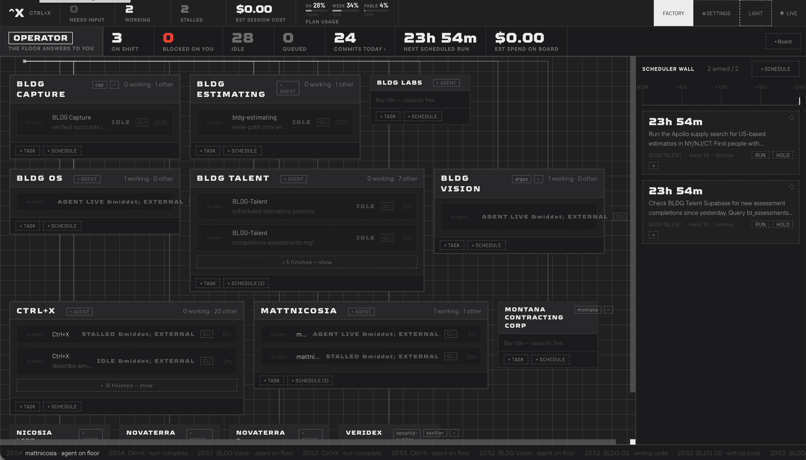Click the Operator badge
The image size is (806, 460).
tap(41, 38)
